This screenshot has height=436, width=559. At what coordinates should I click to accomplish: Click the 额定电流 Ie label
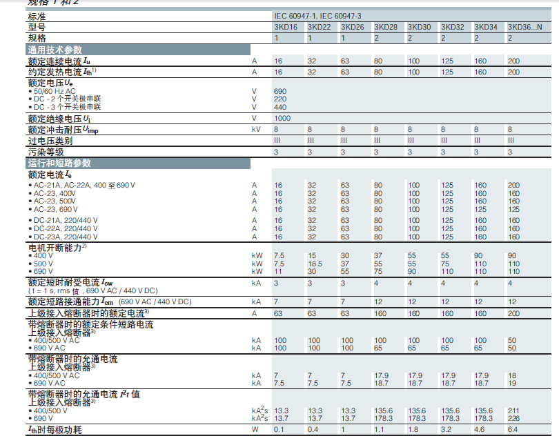pyautogui.click(x=50, y=175)
